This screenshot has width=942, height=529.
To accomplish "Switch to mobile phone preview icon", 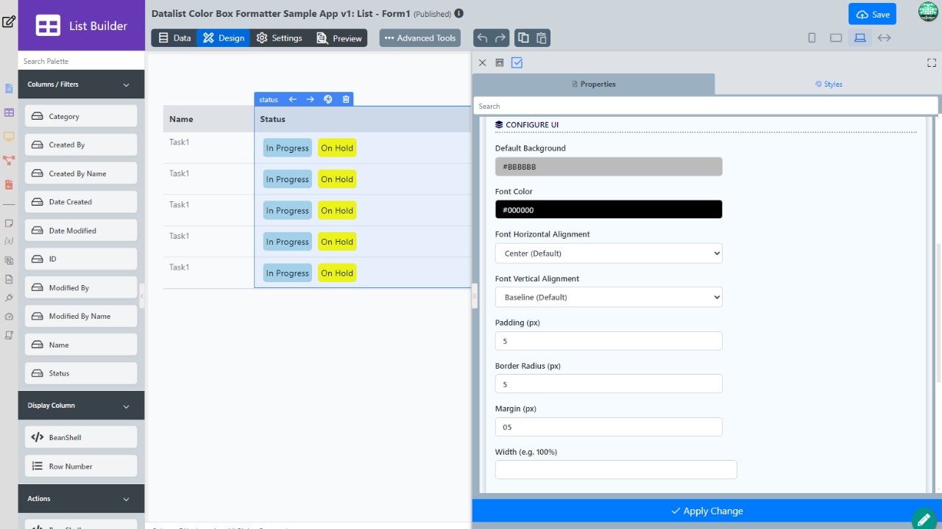I will (812, 38).
